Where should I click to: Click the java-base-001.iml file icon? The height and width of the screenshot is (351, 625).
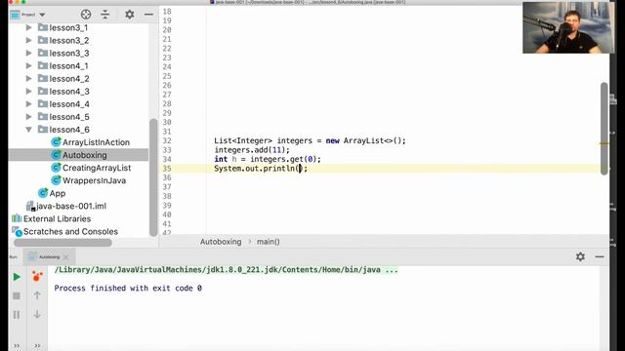pos(30,206)
